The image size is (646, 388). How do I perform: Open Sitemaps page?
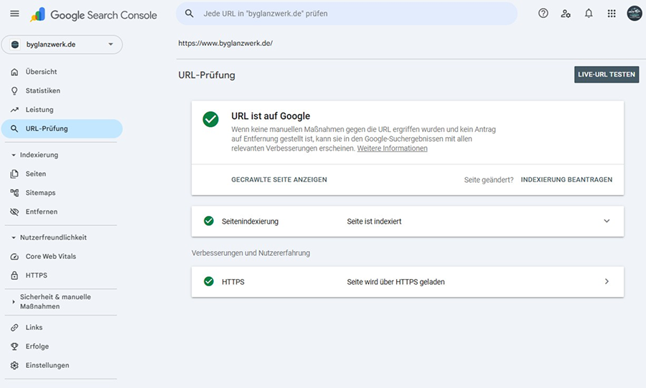62,193
